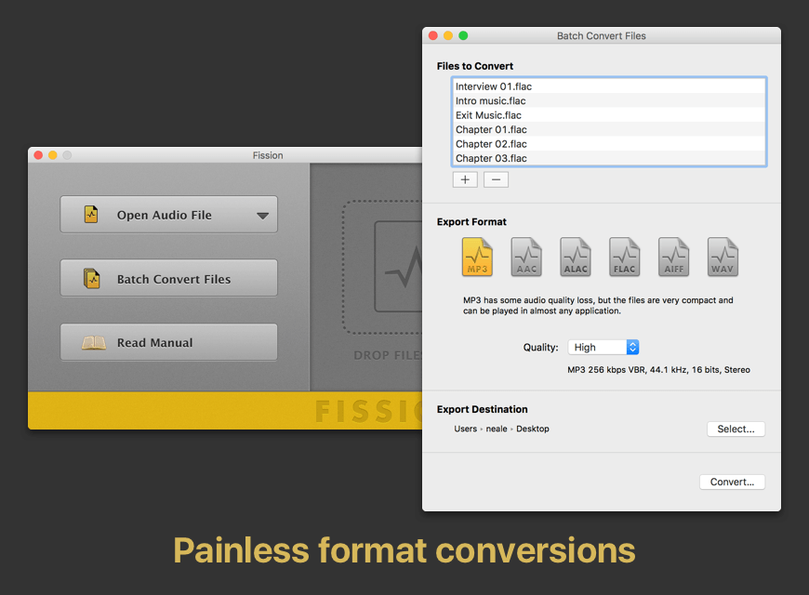This screenshot has width=809, height=595.
Task: Select the MP3 export format icon
Action: coord(477,257)
